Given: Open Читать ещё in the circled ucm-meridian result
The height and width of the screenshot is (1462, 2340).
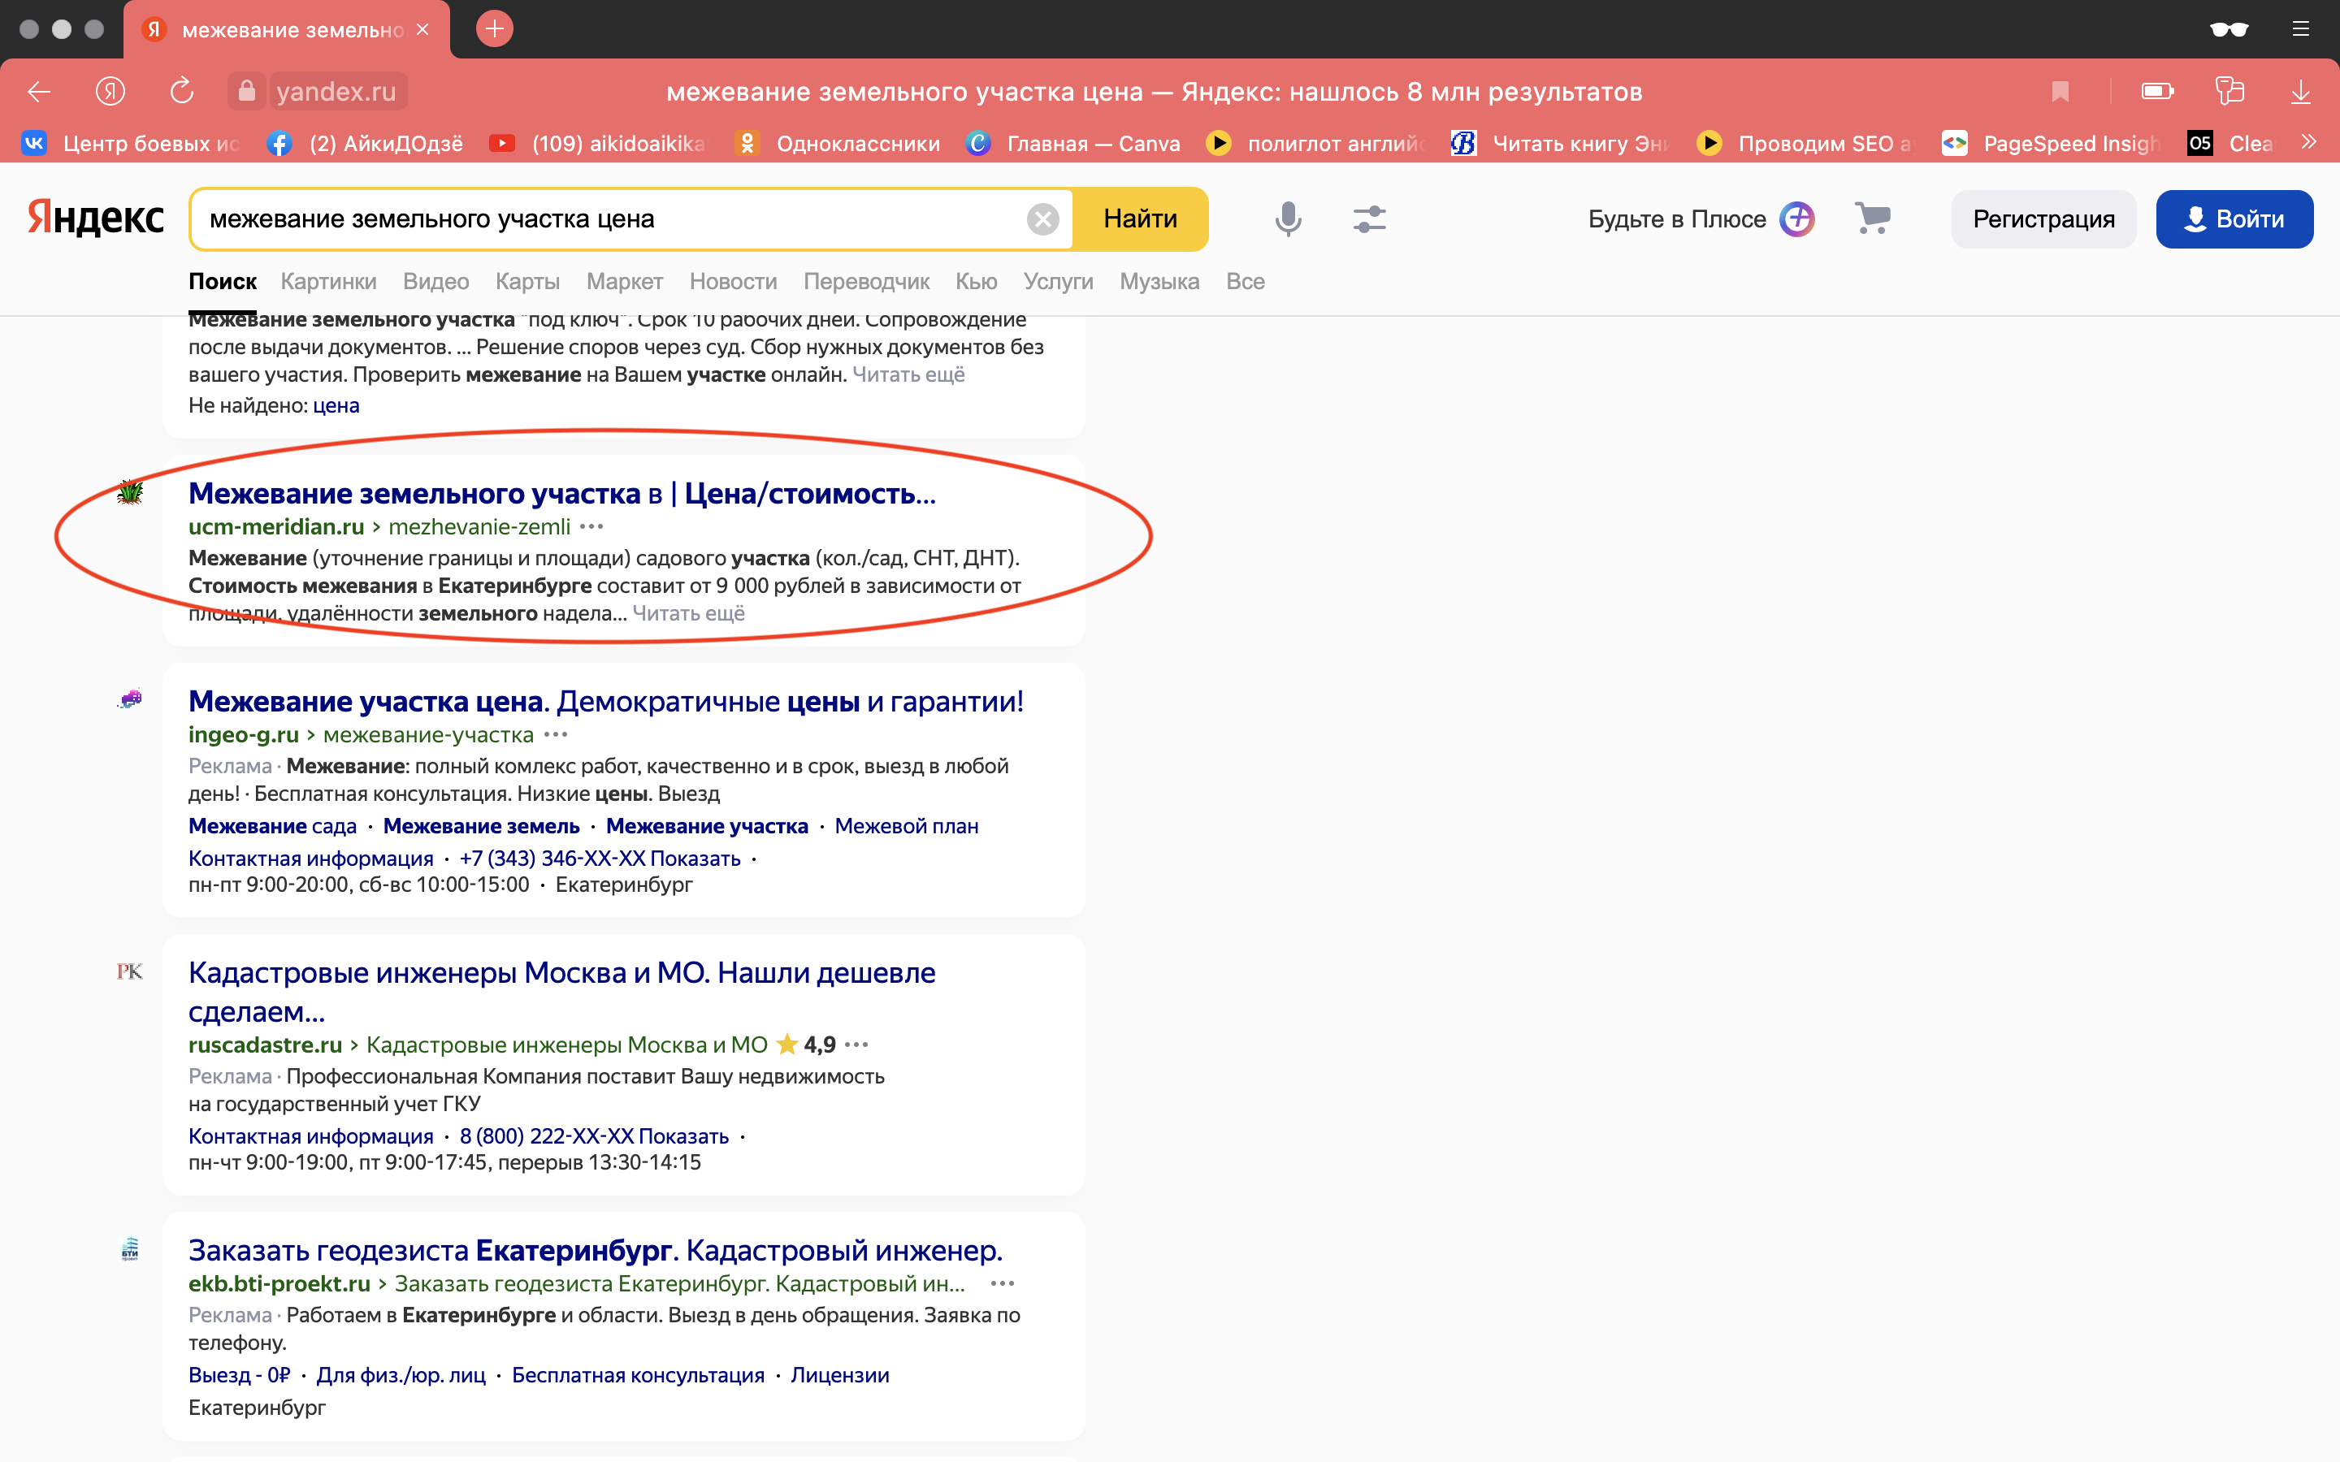Looking at the screenshot, I should tap(688, 613).
